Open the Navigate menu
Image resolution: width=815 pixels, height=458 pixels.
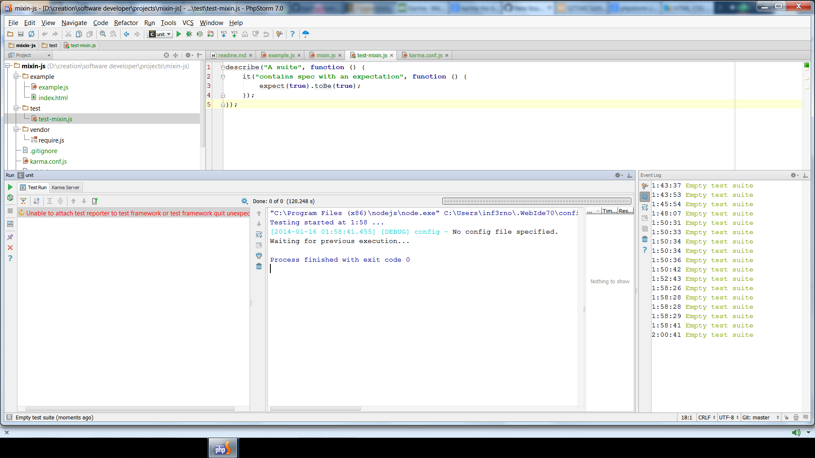[x=74, y=23]
